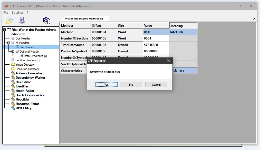
Task: Open Import Directory folder
Action: click(25, 65)
